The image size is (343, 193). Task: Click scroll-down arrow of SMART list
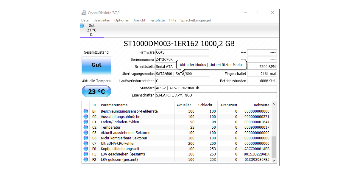(x=274, y=161)
